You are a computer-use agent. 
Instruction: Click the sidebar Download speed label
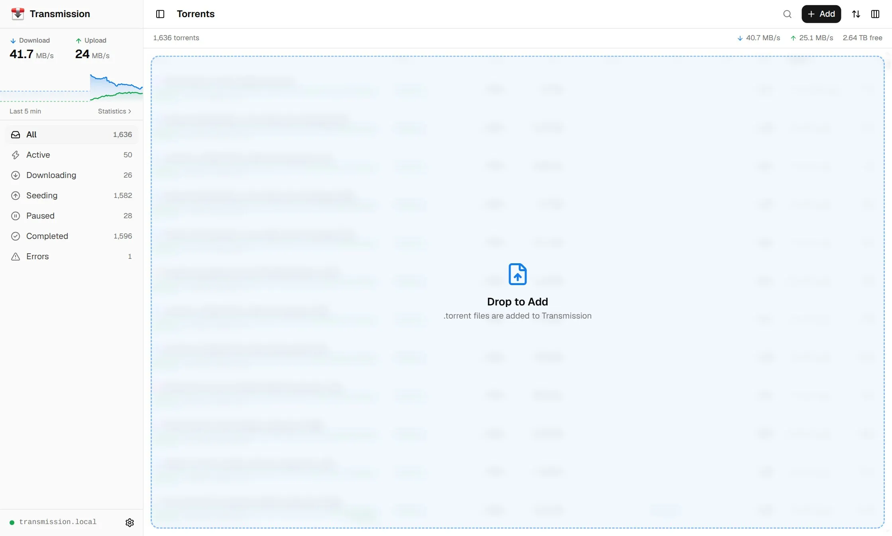click(30, 40)
